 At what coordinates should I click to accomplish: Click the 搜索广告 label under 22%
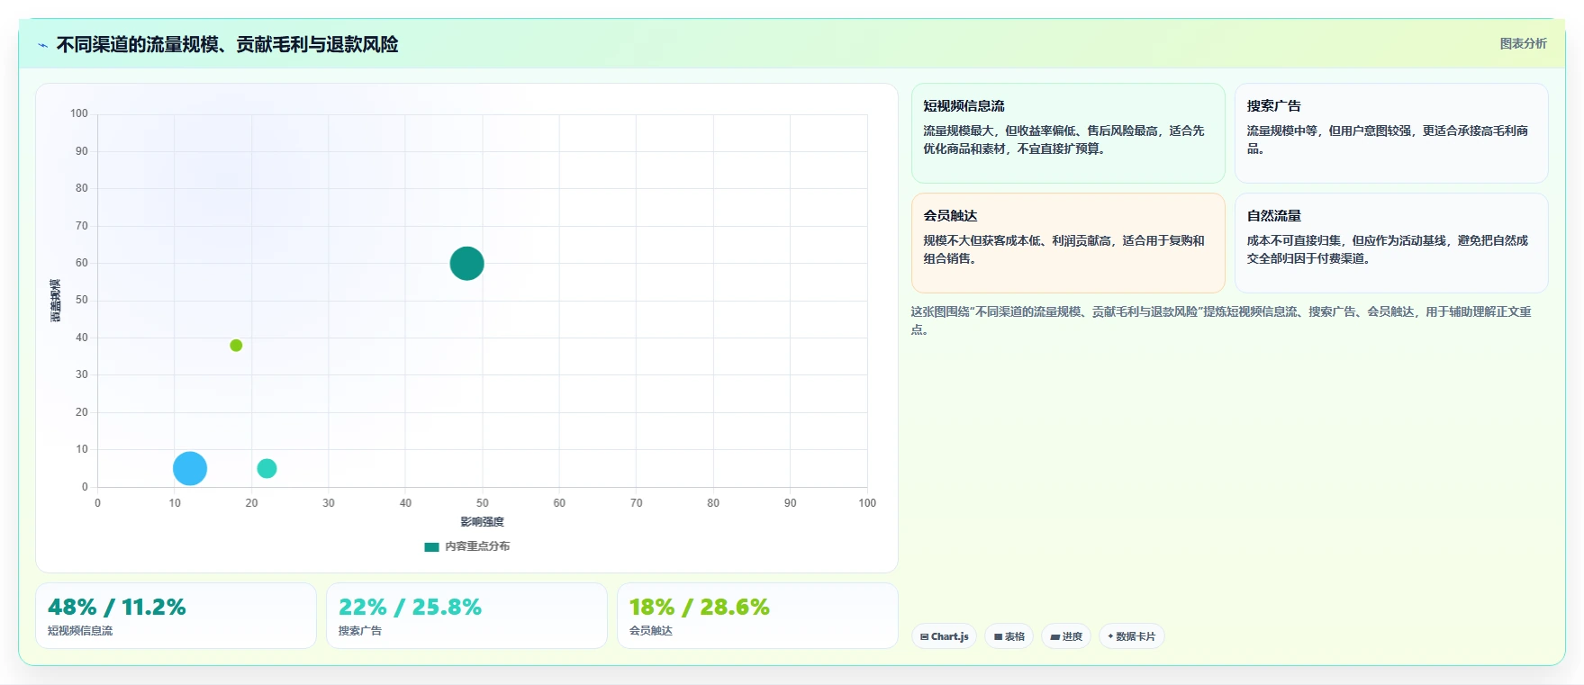point(360,631)
